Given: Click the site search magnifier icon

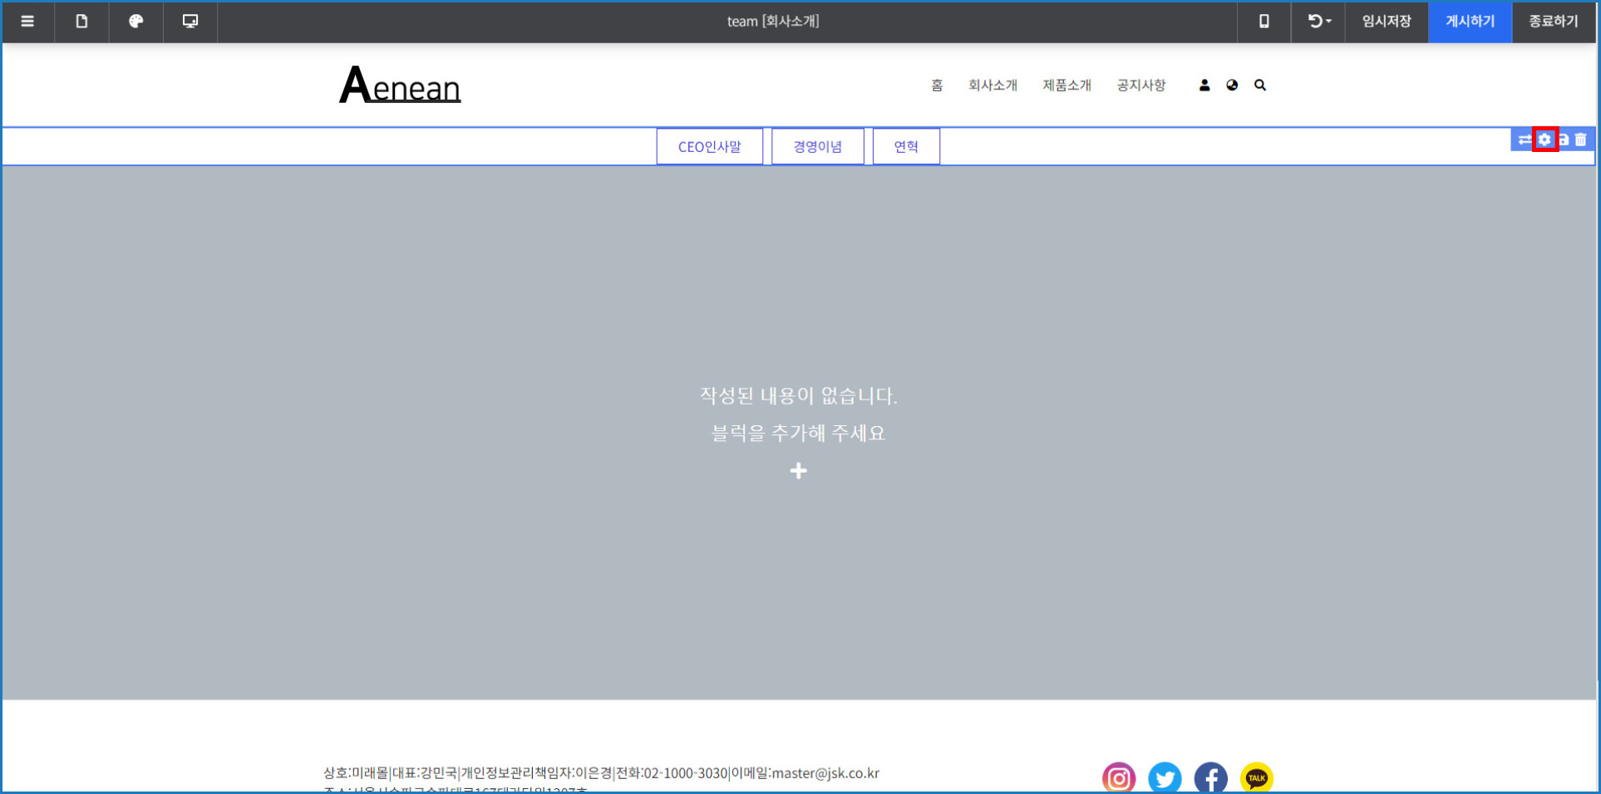Looking at the screenshot, I should (x=1260, y=86).
